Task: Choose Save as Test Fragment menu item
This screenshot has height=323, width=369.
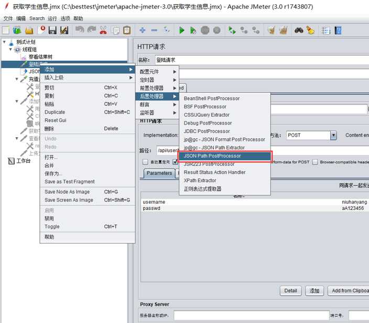Action: coord(88,182)
